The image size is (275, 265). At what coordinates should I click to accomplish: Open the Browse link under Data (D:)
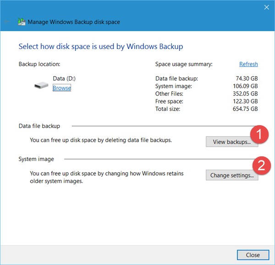[x=62, y=88]
